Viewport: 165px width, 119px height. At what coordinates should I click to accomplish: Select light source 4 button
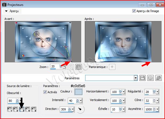[x=28, y=109]
